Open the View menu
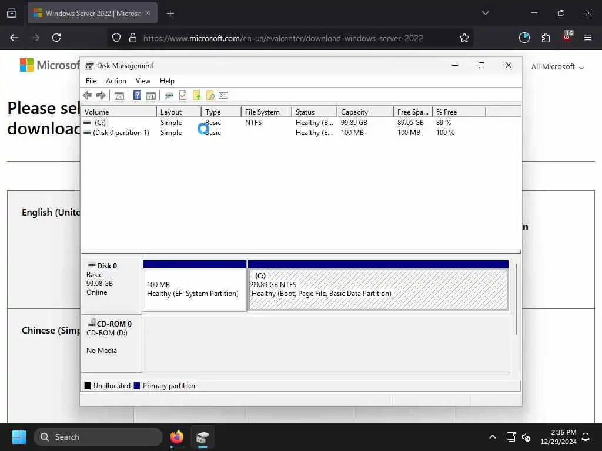 point(143,81)
